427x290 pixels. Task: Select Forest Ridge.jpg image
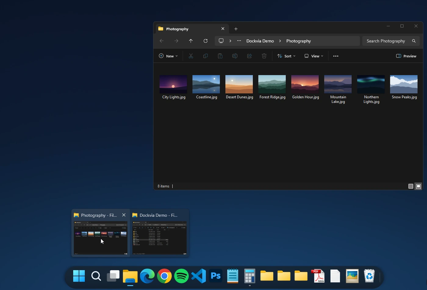(x=272, y=84)
